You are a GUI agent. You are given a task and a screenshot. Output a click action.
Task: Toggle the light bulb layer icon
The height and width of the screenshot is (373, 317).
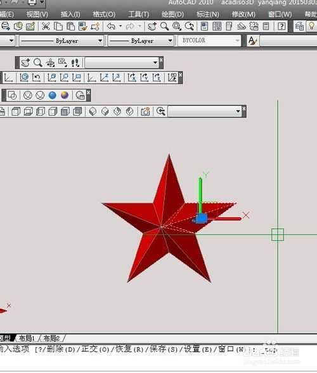coord(311,26)
